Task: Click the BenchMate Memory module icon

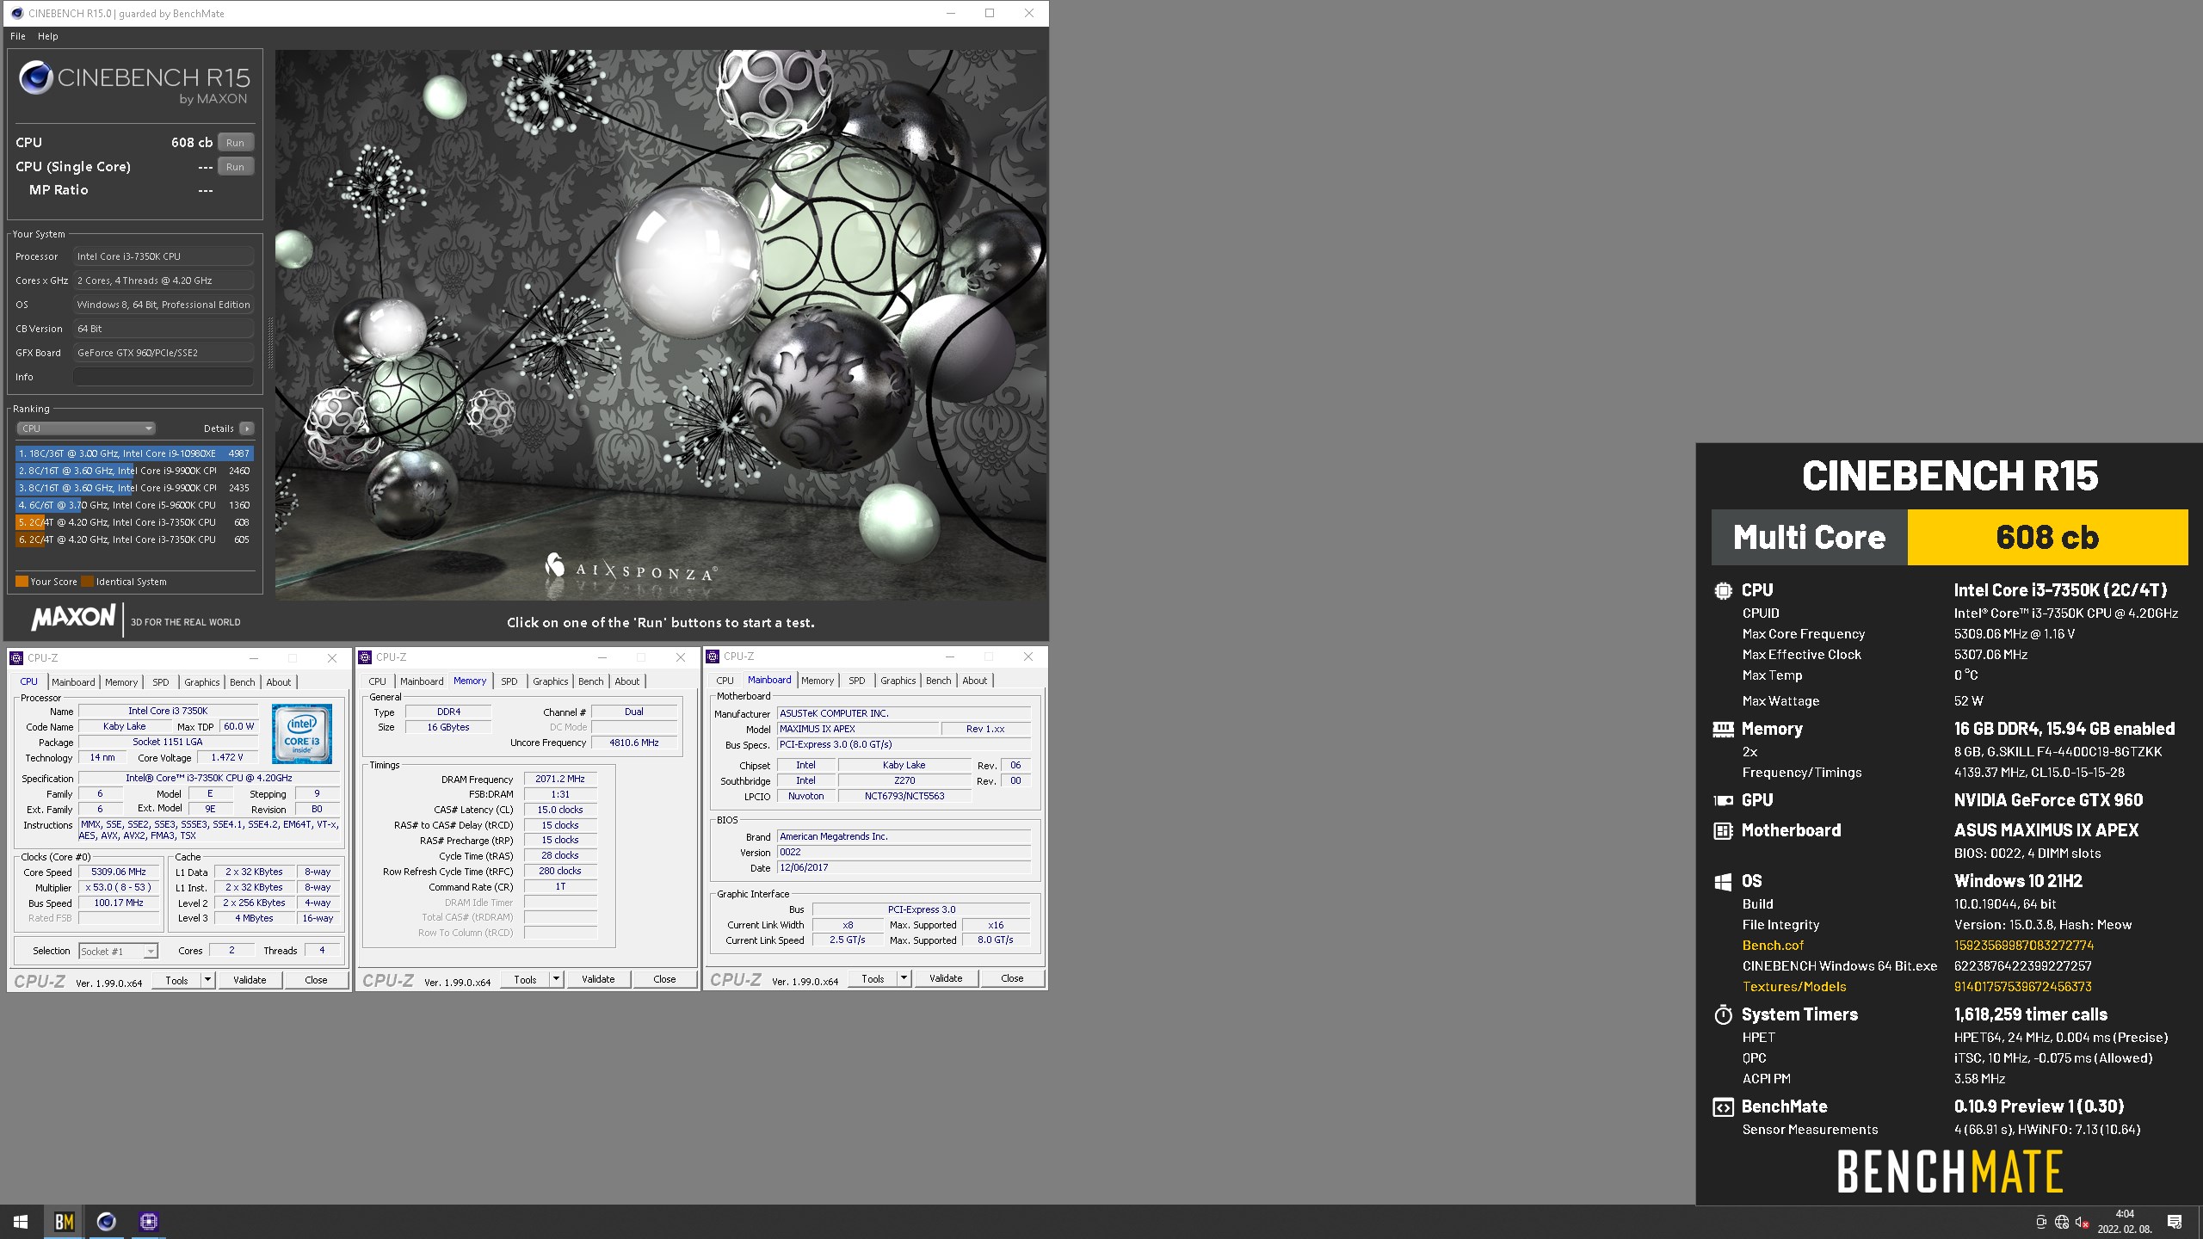Action: pos(1723,730)
